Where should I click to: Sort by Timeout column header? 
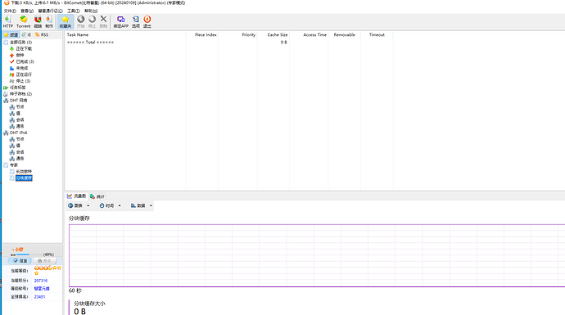pyautogui.click(x=377, y=35)
